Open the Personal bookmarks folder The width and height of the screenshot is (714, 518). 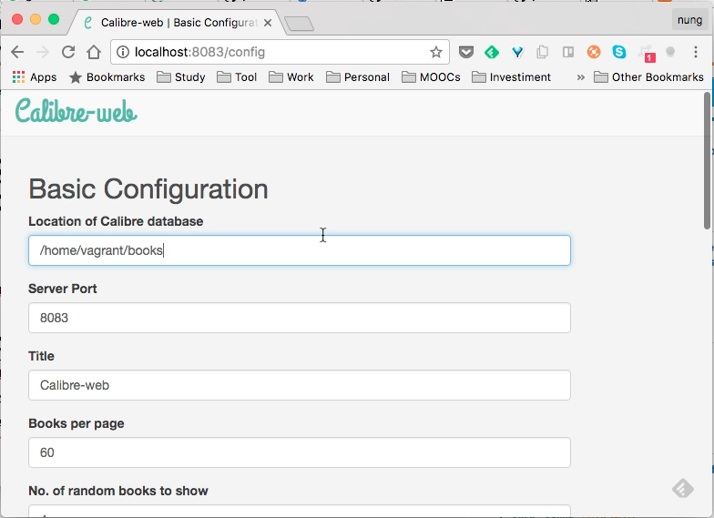[x=358, y=76]
